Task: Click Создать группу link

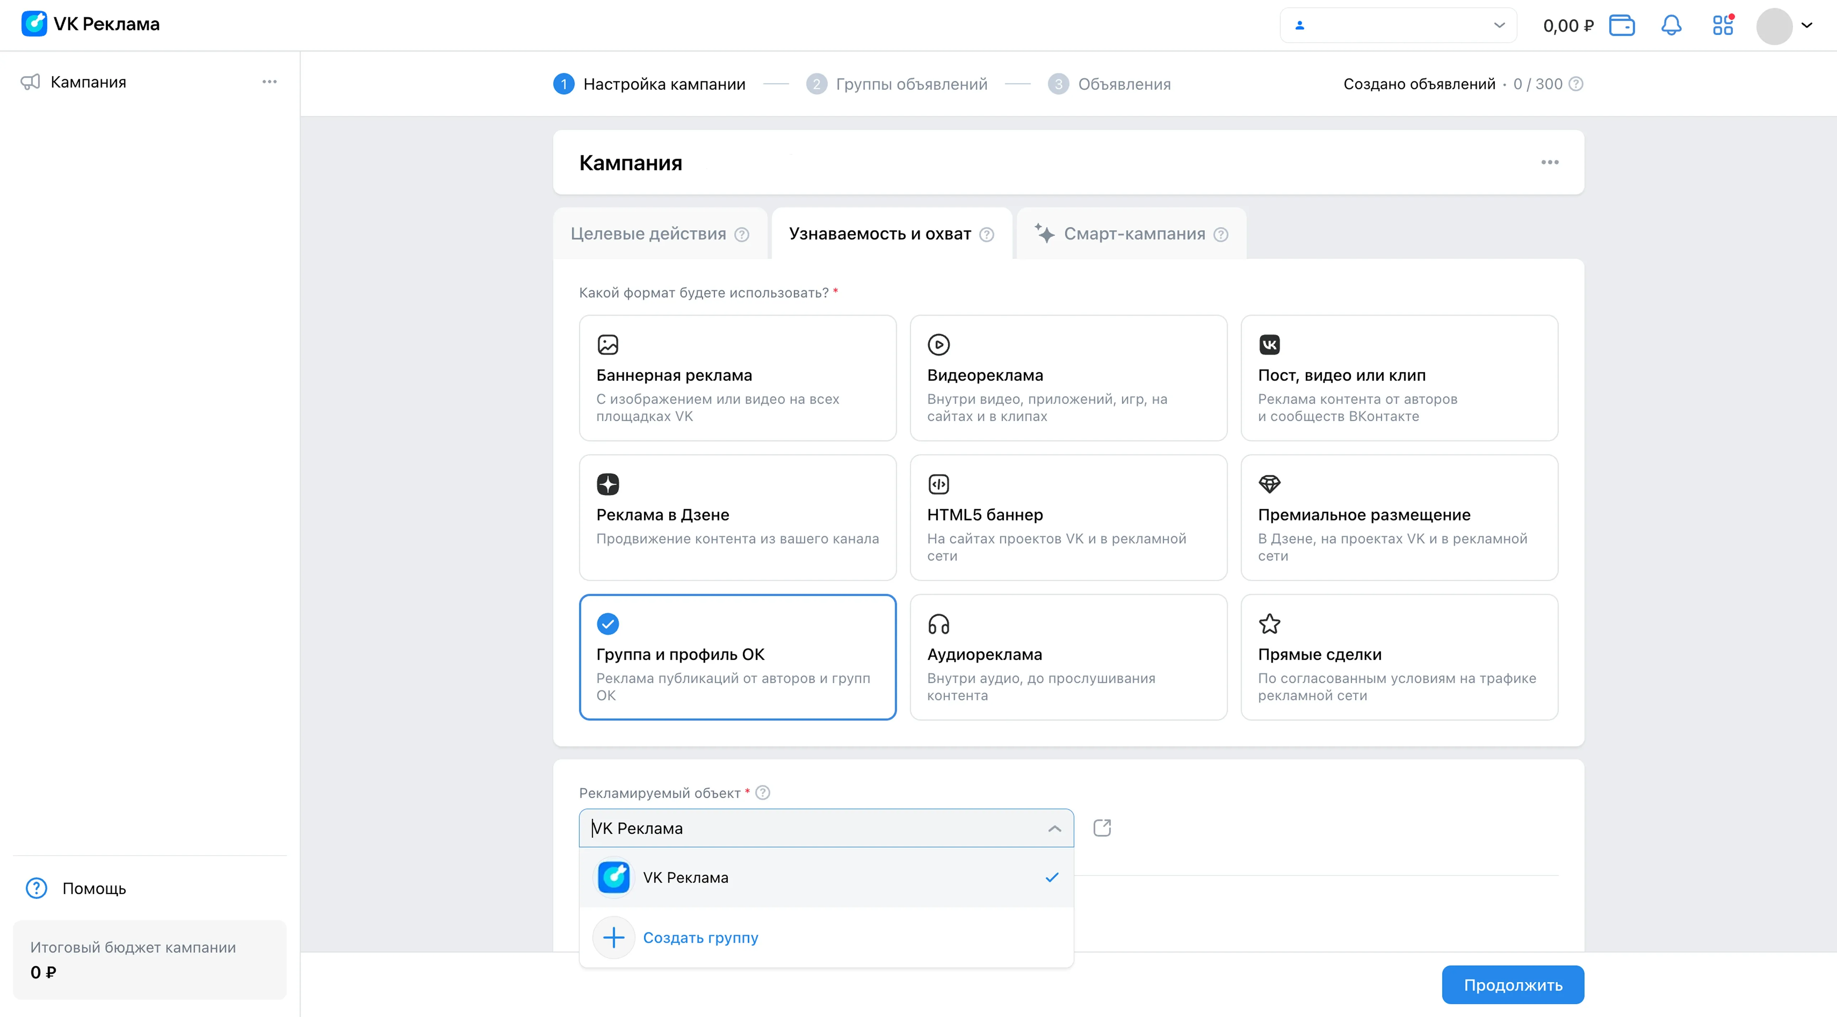Action: click(x=700, y=938)
